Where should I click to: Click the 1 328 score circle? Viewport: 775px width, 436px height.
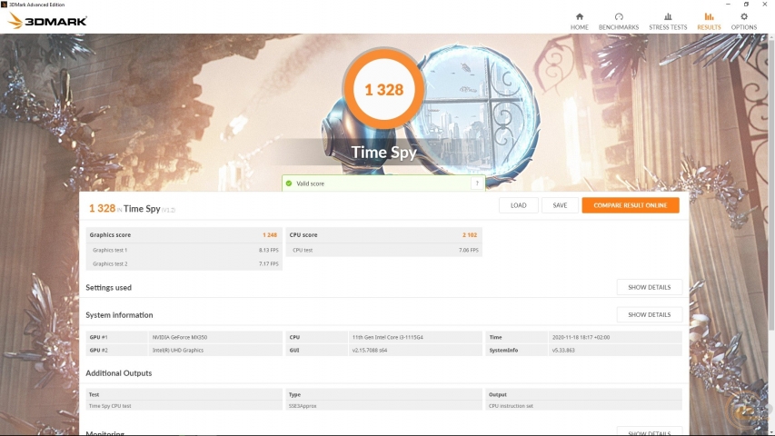[383, 90]
